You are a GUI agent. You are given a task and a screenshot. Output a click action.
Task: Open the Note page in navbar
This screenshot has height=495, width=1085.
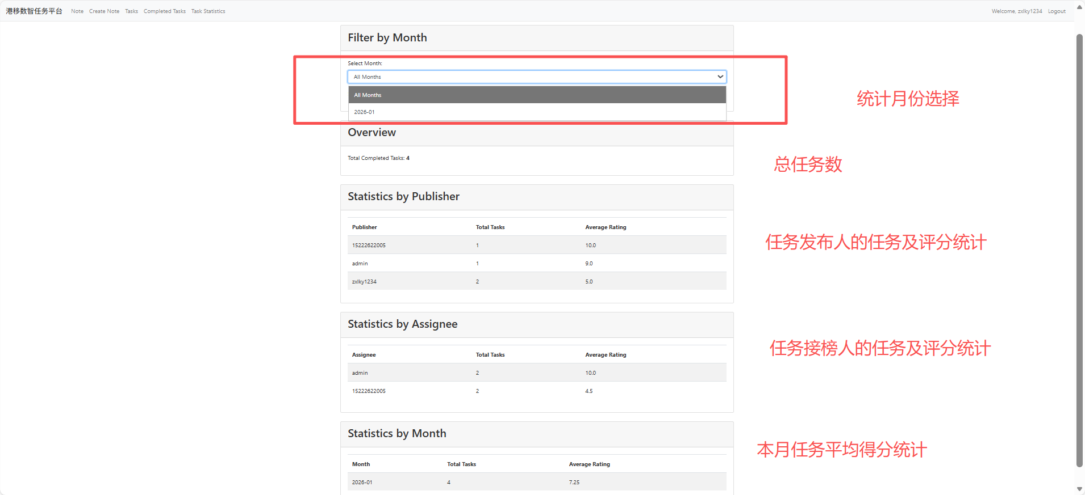click(x=77, y=11)
